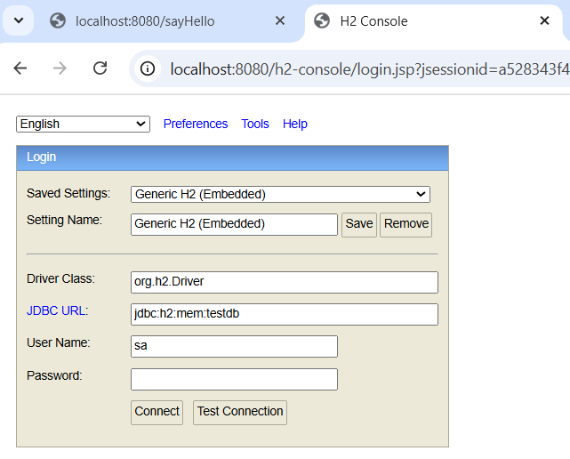This screenshot has width=570, height=459.
Task: Click the Remove setting button
Action: click(x=406, y=225)
